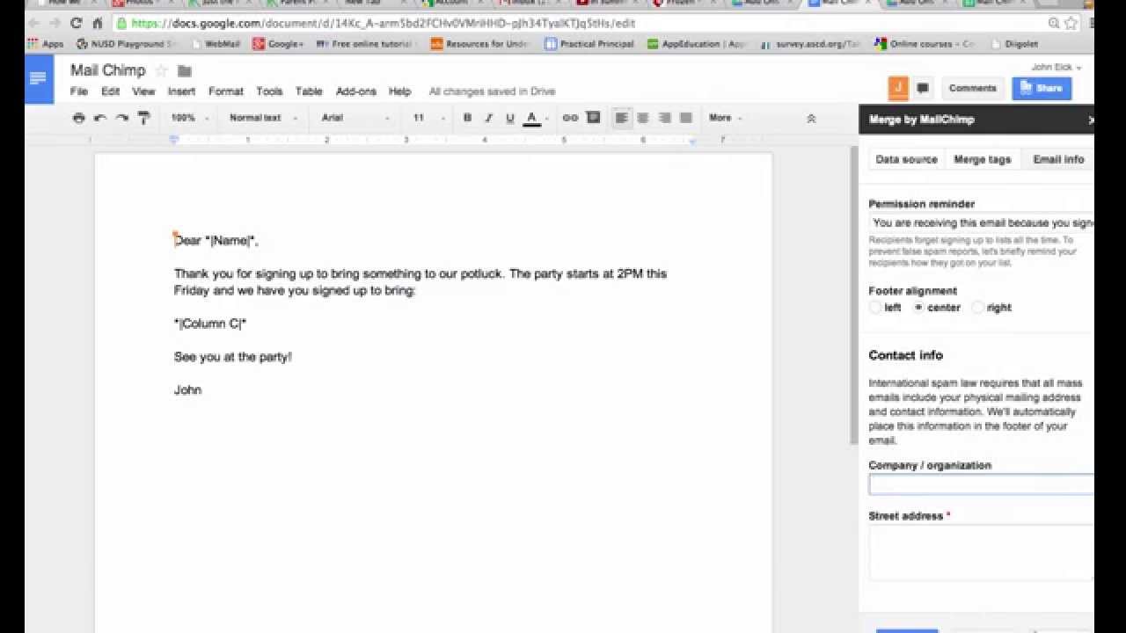
Task: Open the Format menu
Action: click(x=226, y=91)
